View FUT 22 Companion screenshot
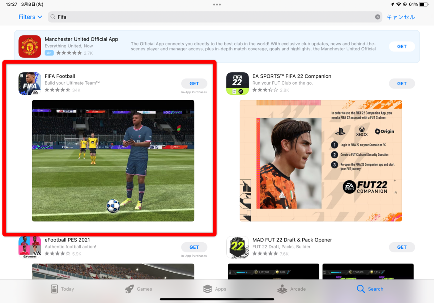The height and width of the screenshot is (303, 434). click(x=321, y=161)
